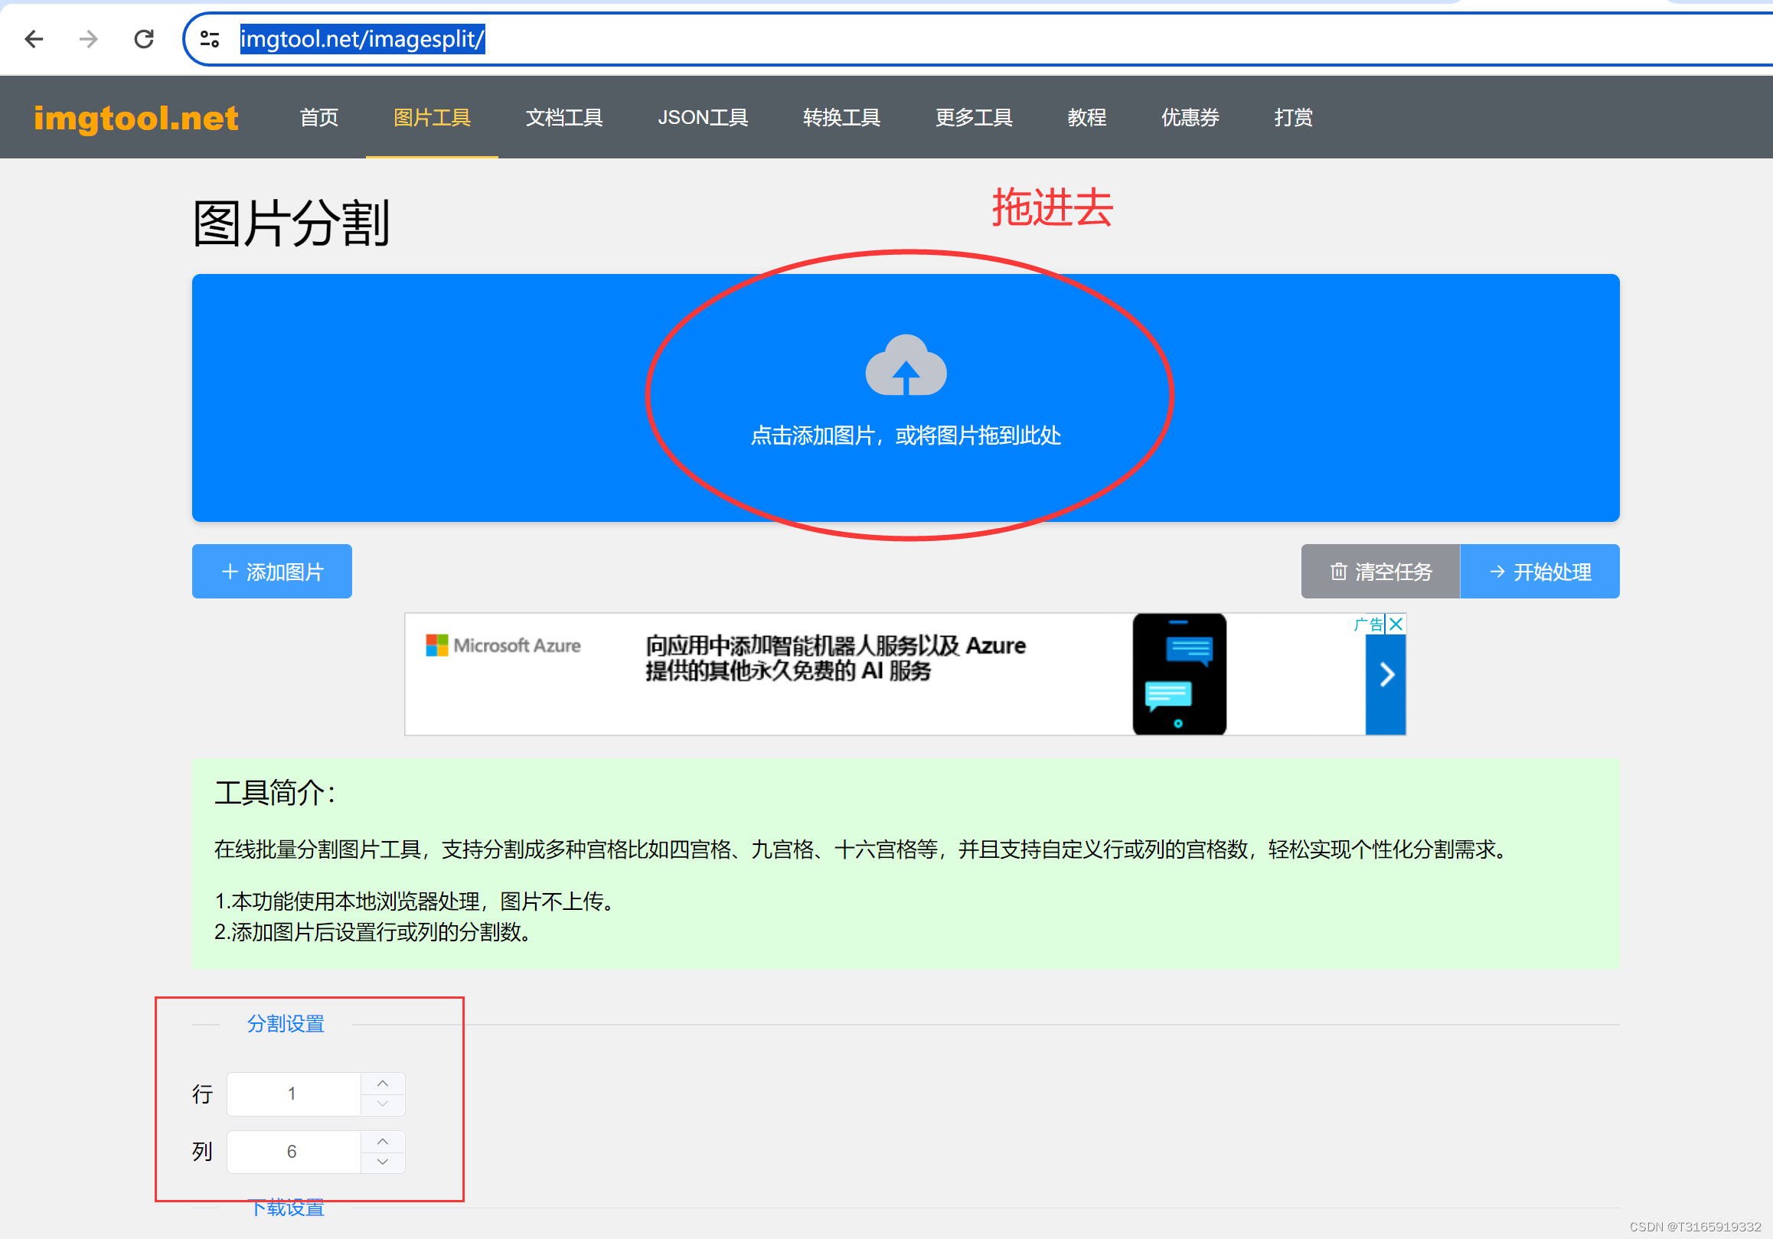Close the Azure ad with the X icon
The image size is (1773, 1239).
(1396, 624)
